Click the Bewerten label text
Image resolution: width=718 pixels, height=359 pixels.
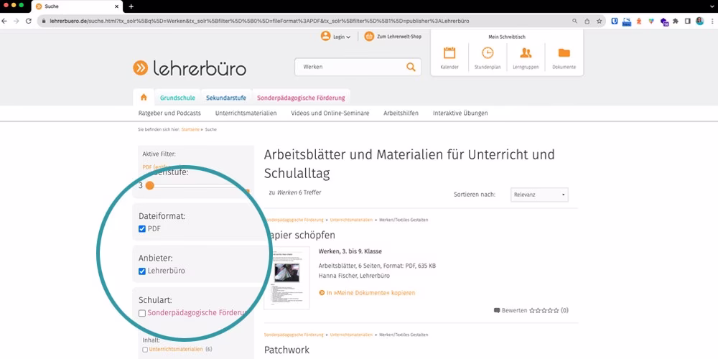(x=515, y=310)
